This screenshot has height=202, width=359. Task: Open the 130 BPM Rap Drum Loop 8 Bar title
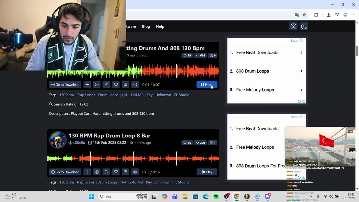pyautogui.click(x=109, y=136)
